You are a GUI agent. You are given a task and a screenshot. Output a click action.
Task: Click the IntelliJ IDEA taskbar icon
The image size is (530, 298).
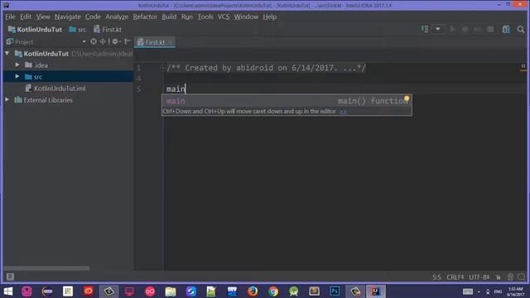375,291
